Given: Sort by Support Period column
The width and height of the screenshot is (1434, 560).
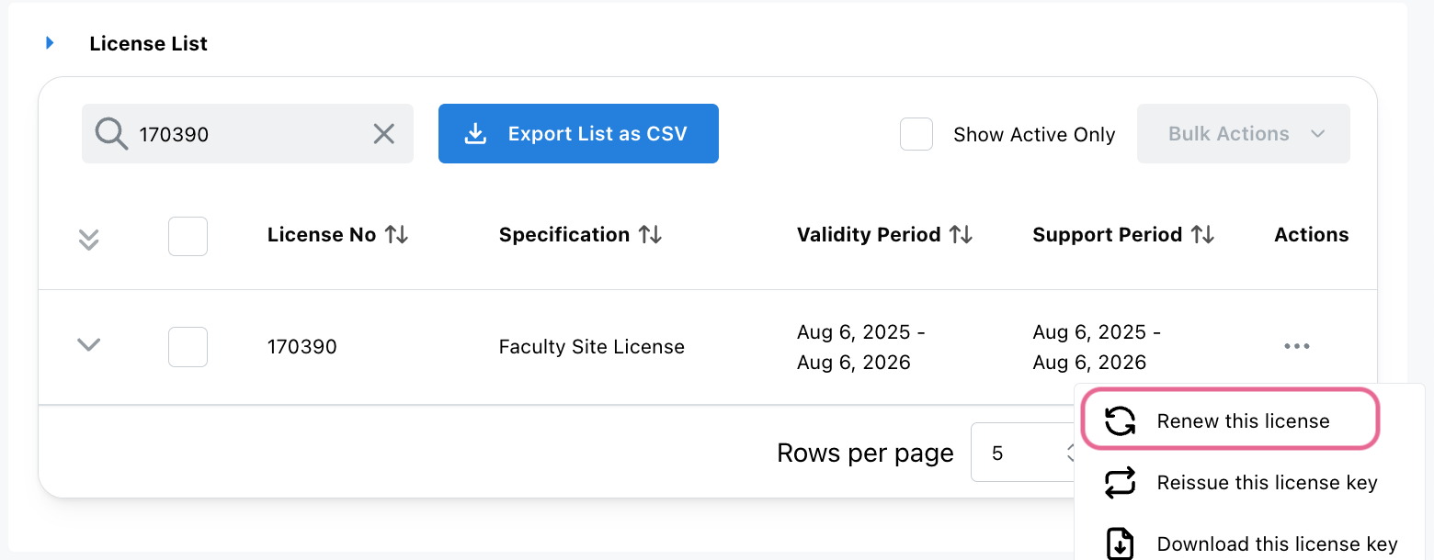Looking at the screenshot, I should (1202, 235).
